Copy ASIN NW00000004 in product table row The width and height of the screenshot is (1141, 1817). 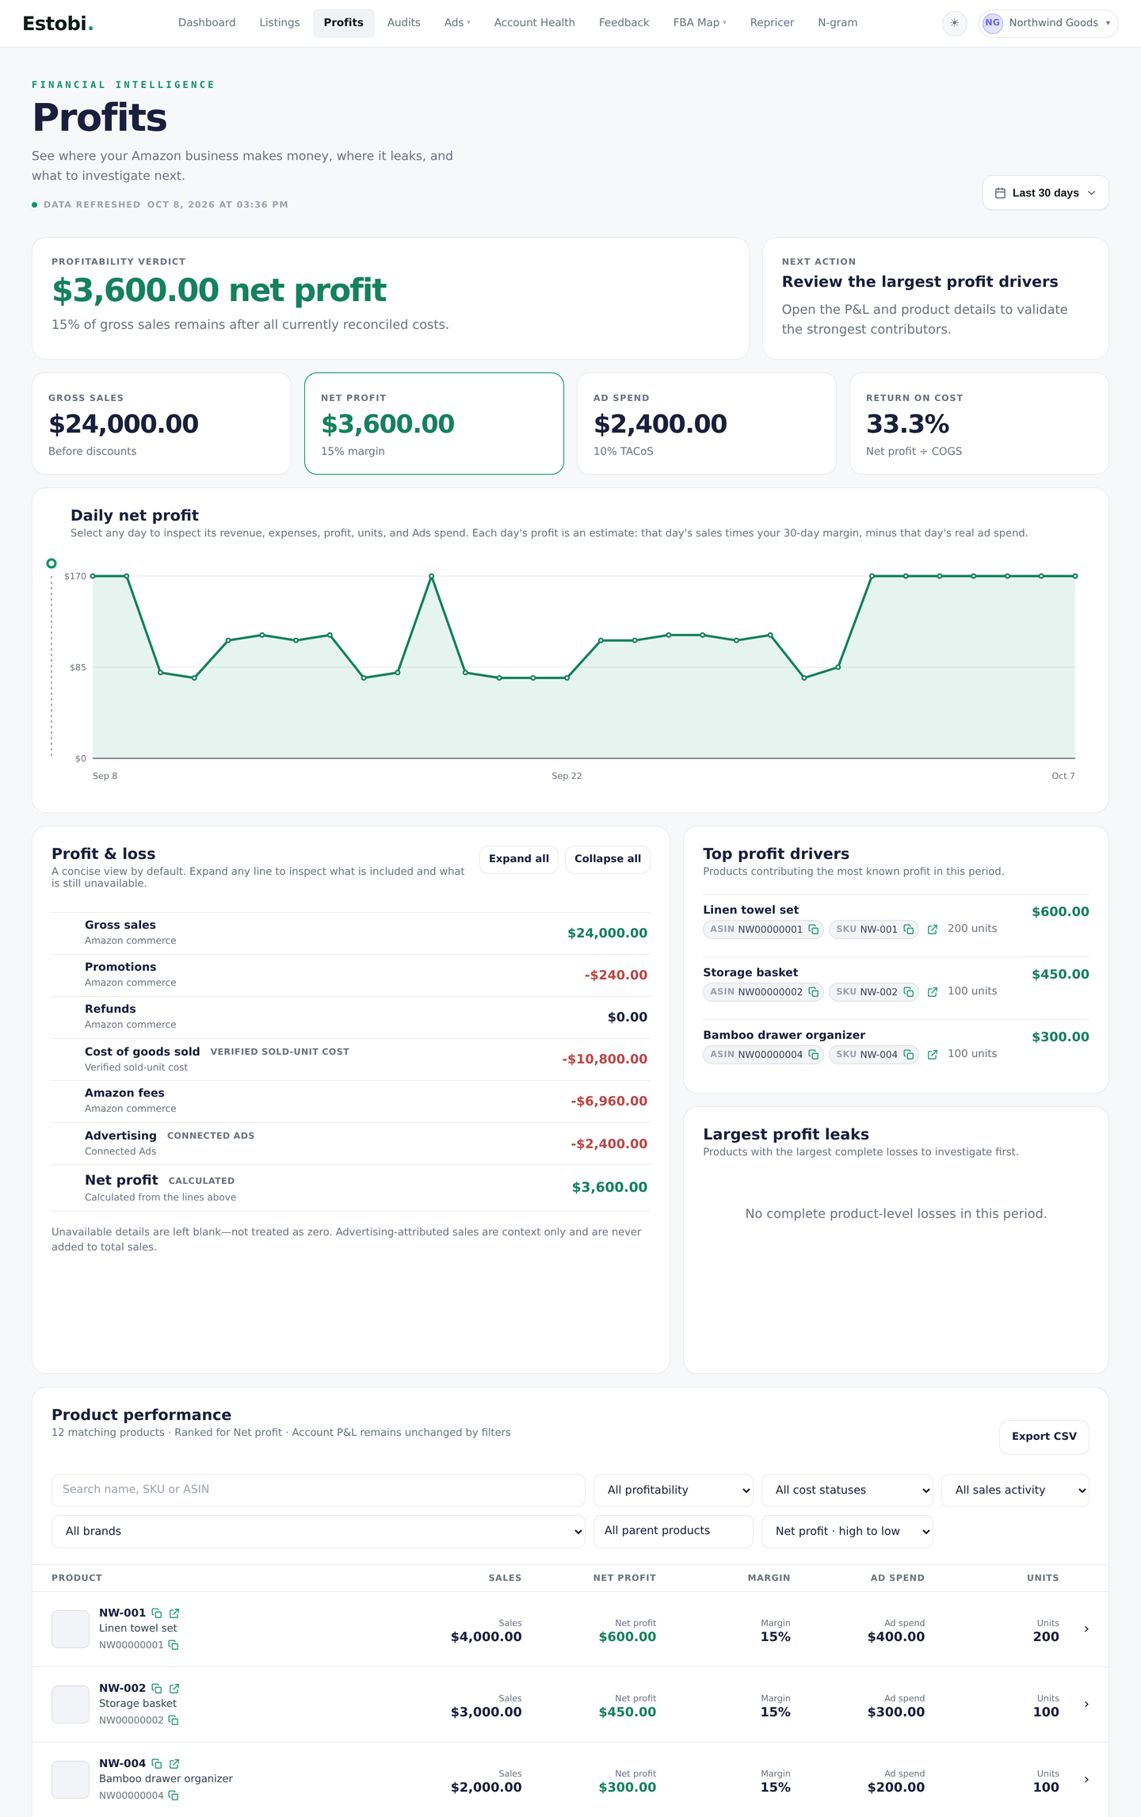[174, 1796]
